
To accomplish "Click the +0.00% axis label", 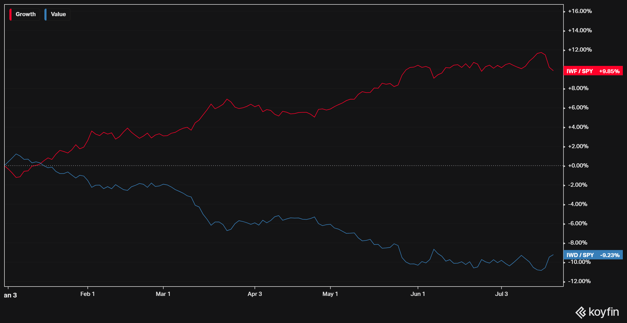I will pyautogui.click(x=578, y=165).
